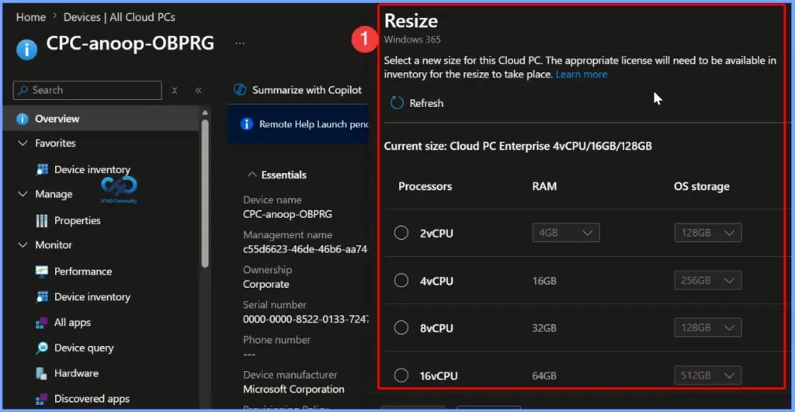Image resolution: width=795 pixels, height=412 pixels.
Task: Click Device inventory icon under Monitor
Action: pos(43,297)
